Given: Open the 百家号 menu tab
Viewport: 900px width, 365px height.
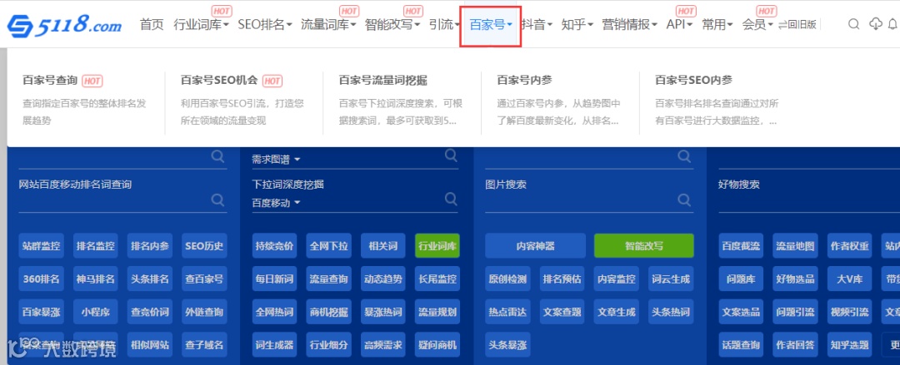Looking at the screenshot, I should coord(491,25).
